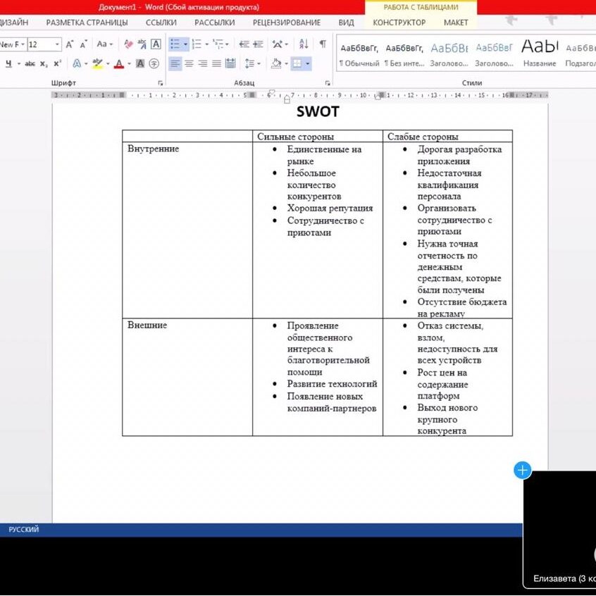The image size is (596, 596).
Task: Center the text alignment
Action: tap(189, 63)
